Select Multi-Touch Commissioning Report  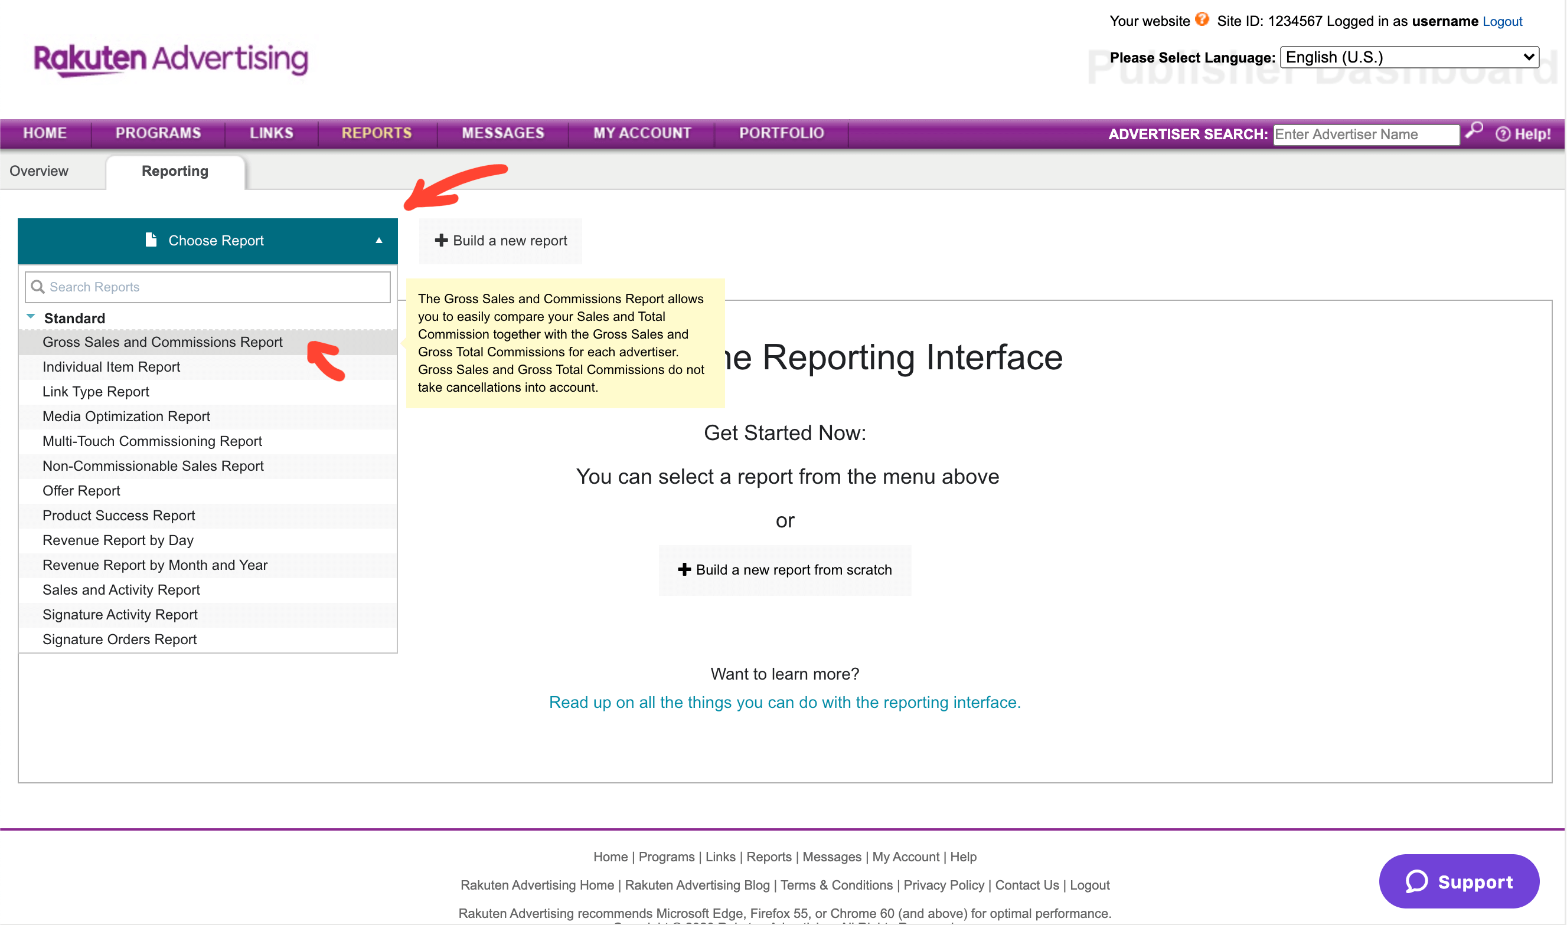208,441
